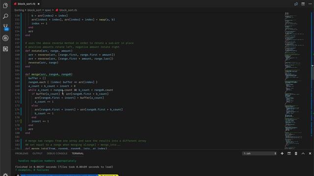Screen dimensions: 314x176
Task: Click the spec breadcrumb segment
Action: coord(48,10)
